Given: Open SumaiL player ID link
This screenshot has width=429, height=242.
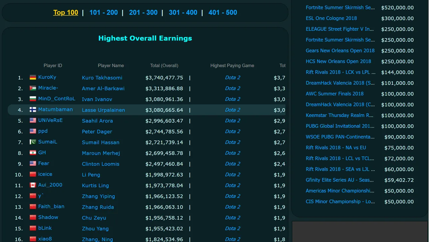Looking at the screenshot, I should (x=48, y=142).
